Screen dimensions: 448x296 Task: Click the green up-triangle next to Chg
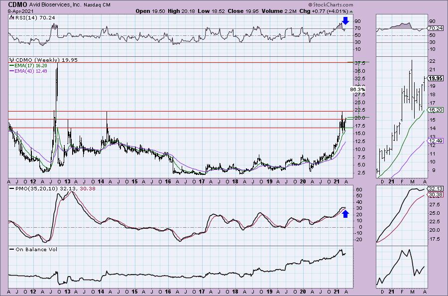(x=351, y=11)
